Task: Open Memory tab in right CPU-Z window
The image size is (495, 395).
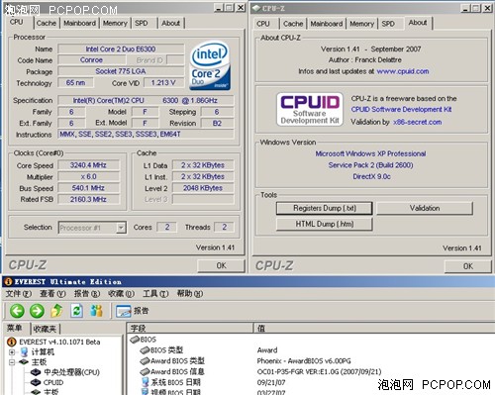Action: coord(361,24)
